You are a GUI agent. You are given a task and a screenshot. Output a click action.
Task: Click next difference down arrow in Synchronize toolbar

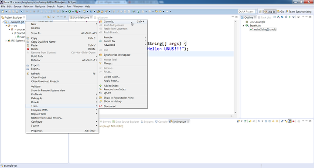(x=273, y=121)
